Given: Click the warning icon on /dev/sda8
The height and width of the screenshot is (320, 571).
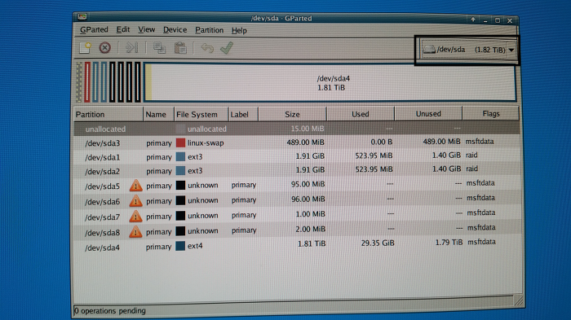Looking at the screenshot, I should tap(135, 231).
